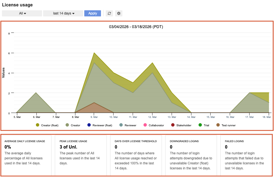Viewport: 274px width, 178px height.
Task: Click the Days Over License Threshold card
Action: (x=136, y=155)
